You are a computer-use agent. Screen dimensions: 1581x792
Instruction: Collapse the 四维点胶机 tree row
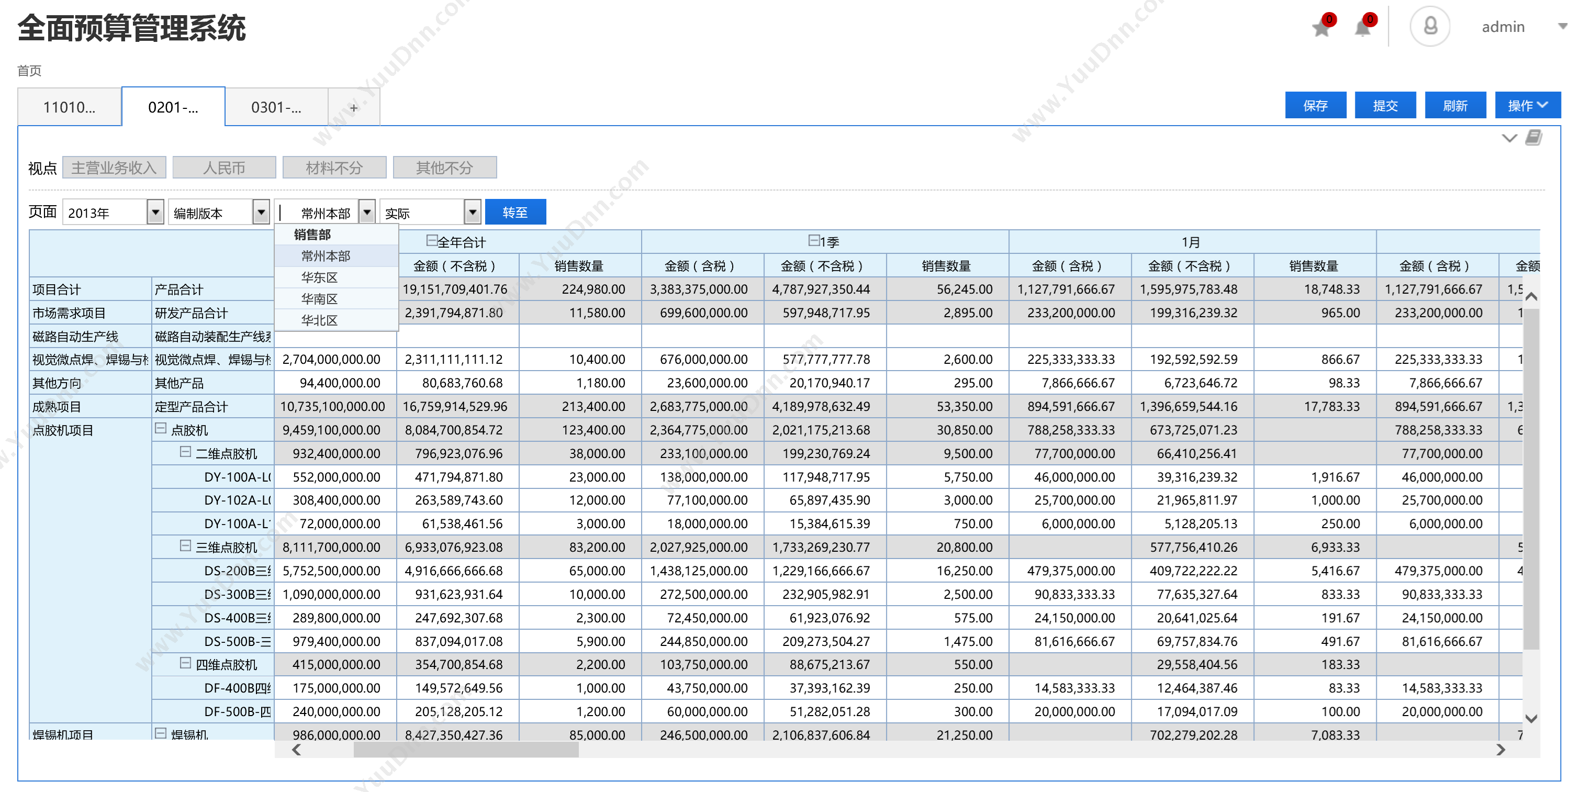(185, 663)
